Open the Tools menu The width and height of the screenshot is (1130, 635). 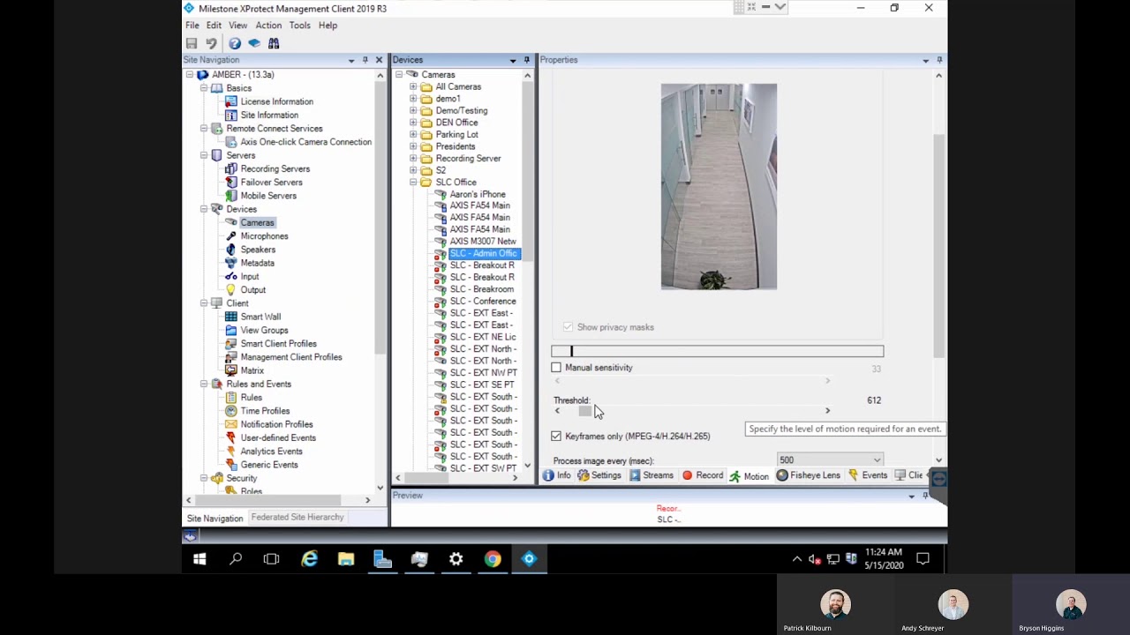(299, 26)
